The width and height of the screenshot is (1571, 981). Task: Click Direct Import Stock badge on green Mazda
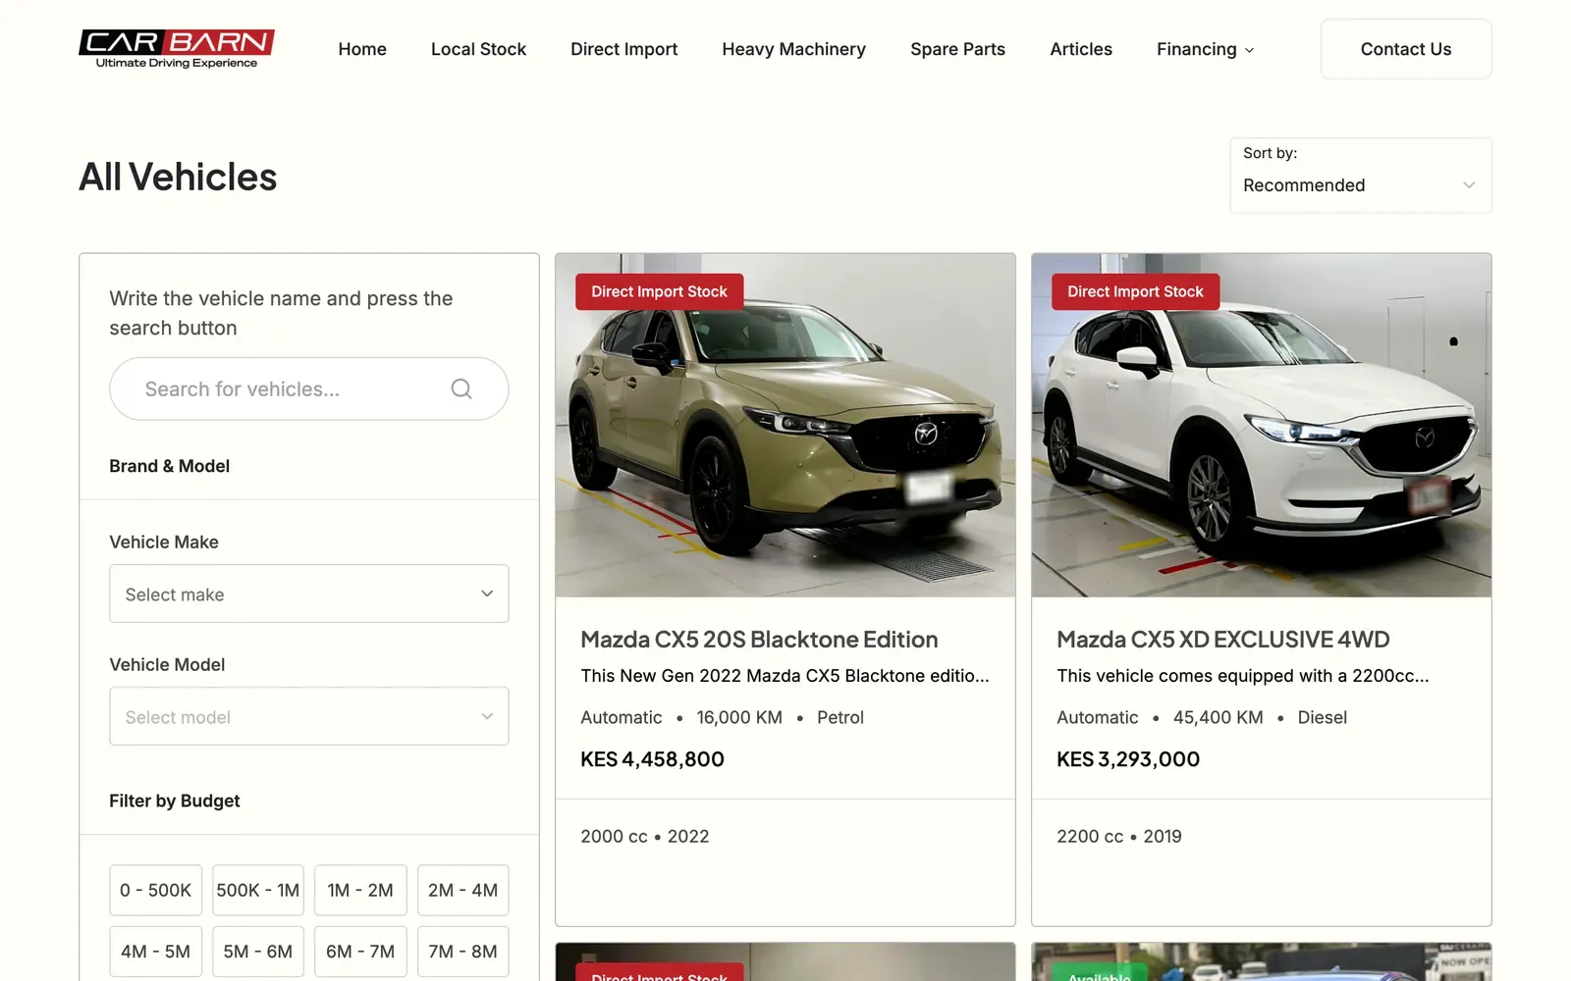659,291
